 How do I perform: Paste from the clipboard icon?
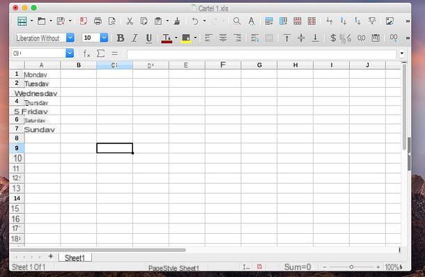[158, 21]
